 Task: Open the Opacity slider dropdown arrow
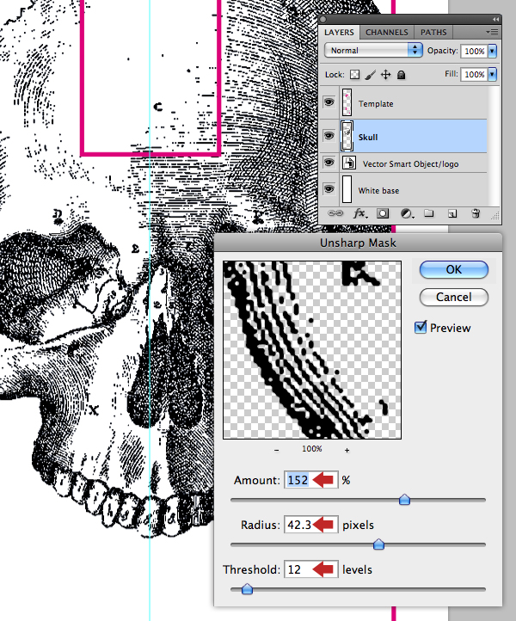point(492,51)
